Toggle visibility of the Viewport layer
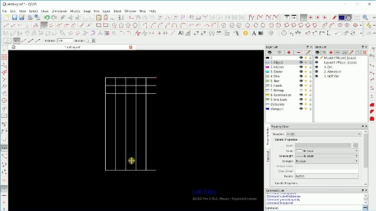The height and width of the screenshot is (211, 376). tap(301, 109)
